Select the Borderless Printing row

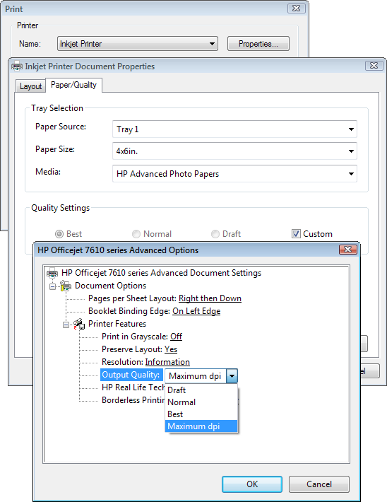[x=133, y=400]
